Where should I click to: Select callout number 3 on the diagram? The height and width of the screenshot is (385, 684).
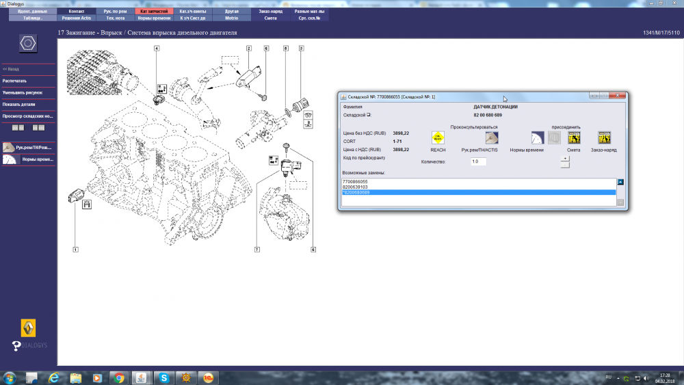[x=301, y=49]
